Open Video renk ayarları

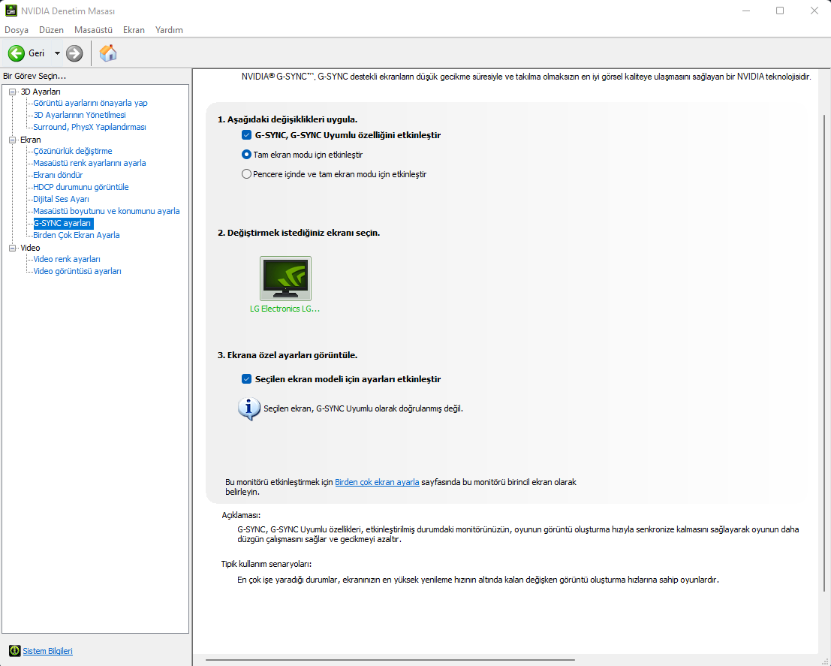click(x=67, y=259)
